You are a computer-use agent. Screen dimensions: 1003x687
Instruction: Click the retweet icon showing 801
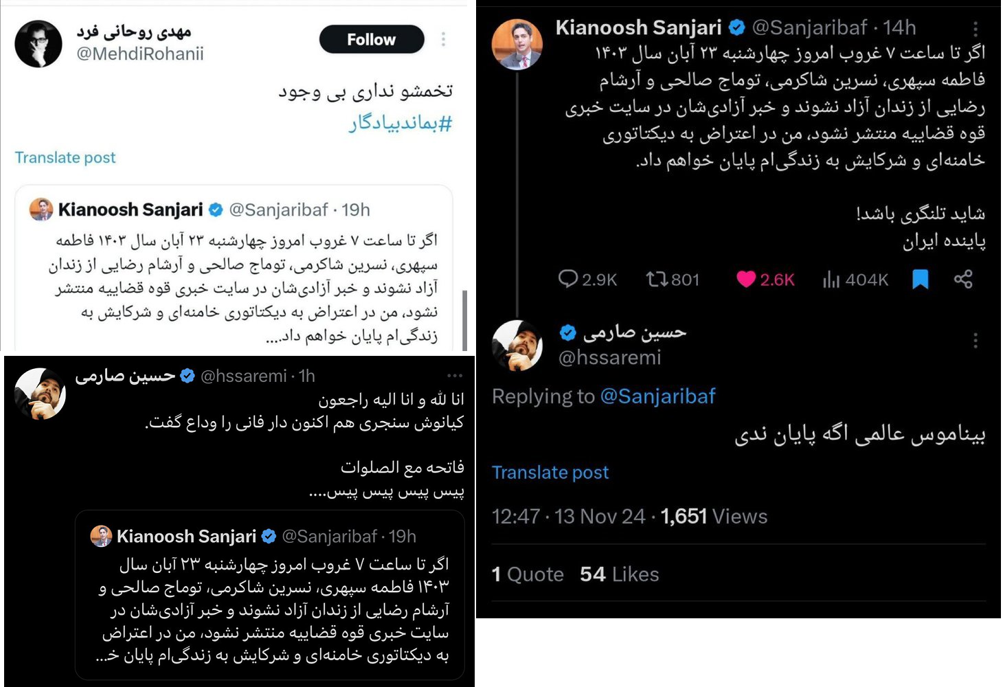pos(657,279)
